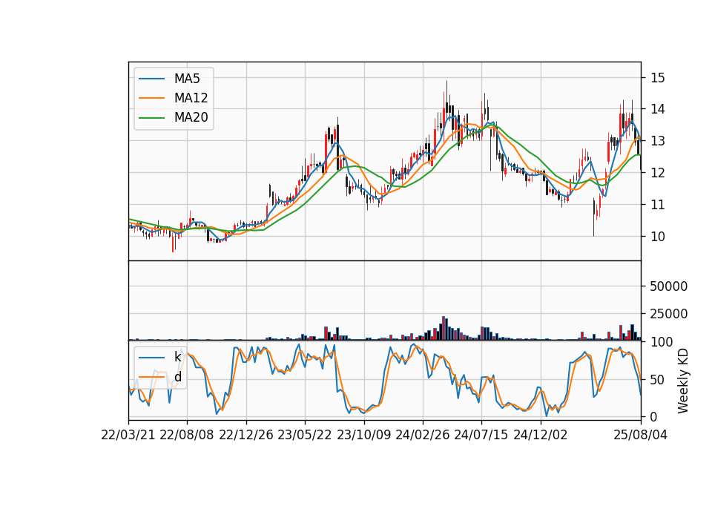Screen dimensions: 712x512
Task: Click the price axis value 12
Action: coord(658,173)
